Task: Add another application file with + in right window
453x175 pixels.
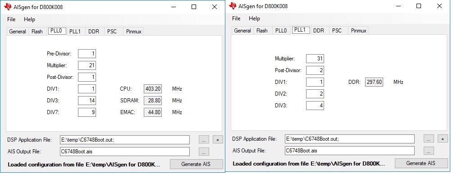Action: [443, 139]
